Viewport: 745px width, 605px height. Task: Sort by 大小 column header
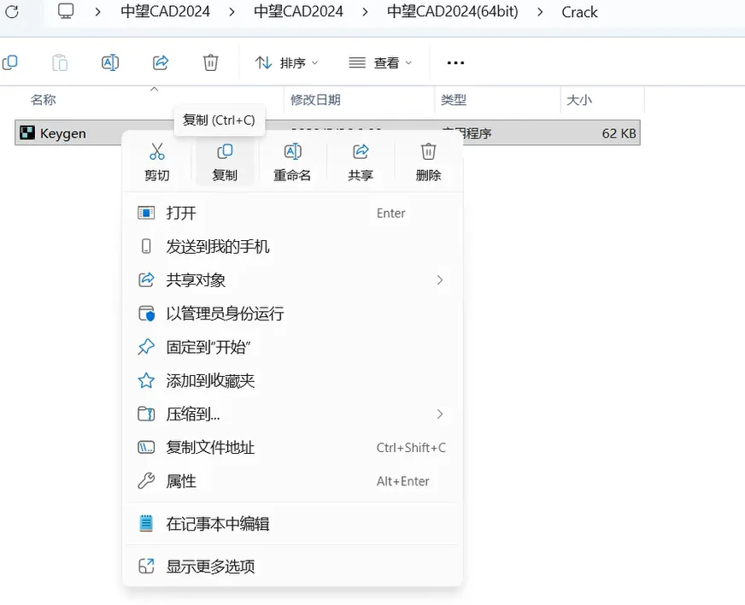click(x=579, y=100)
